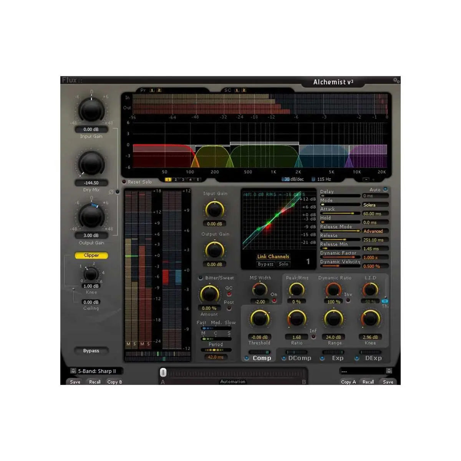This screenshot has width=461, height=461.
Task: Open the 5-Band: Sharp II preset selector
Action: [x=96, y=371]
